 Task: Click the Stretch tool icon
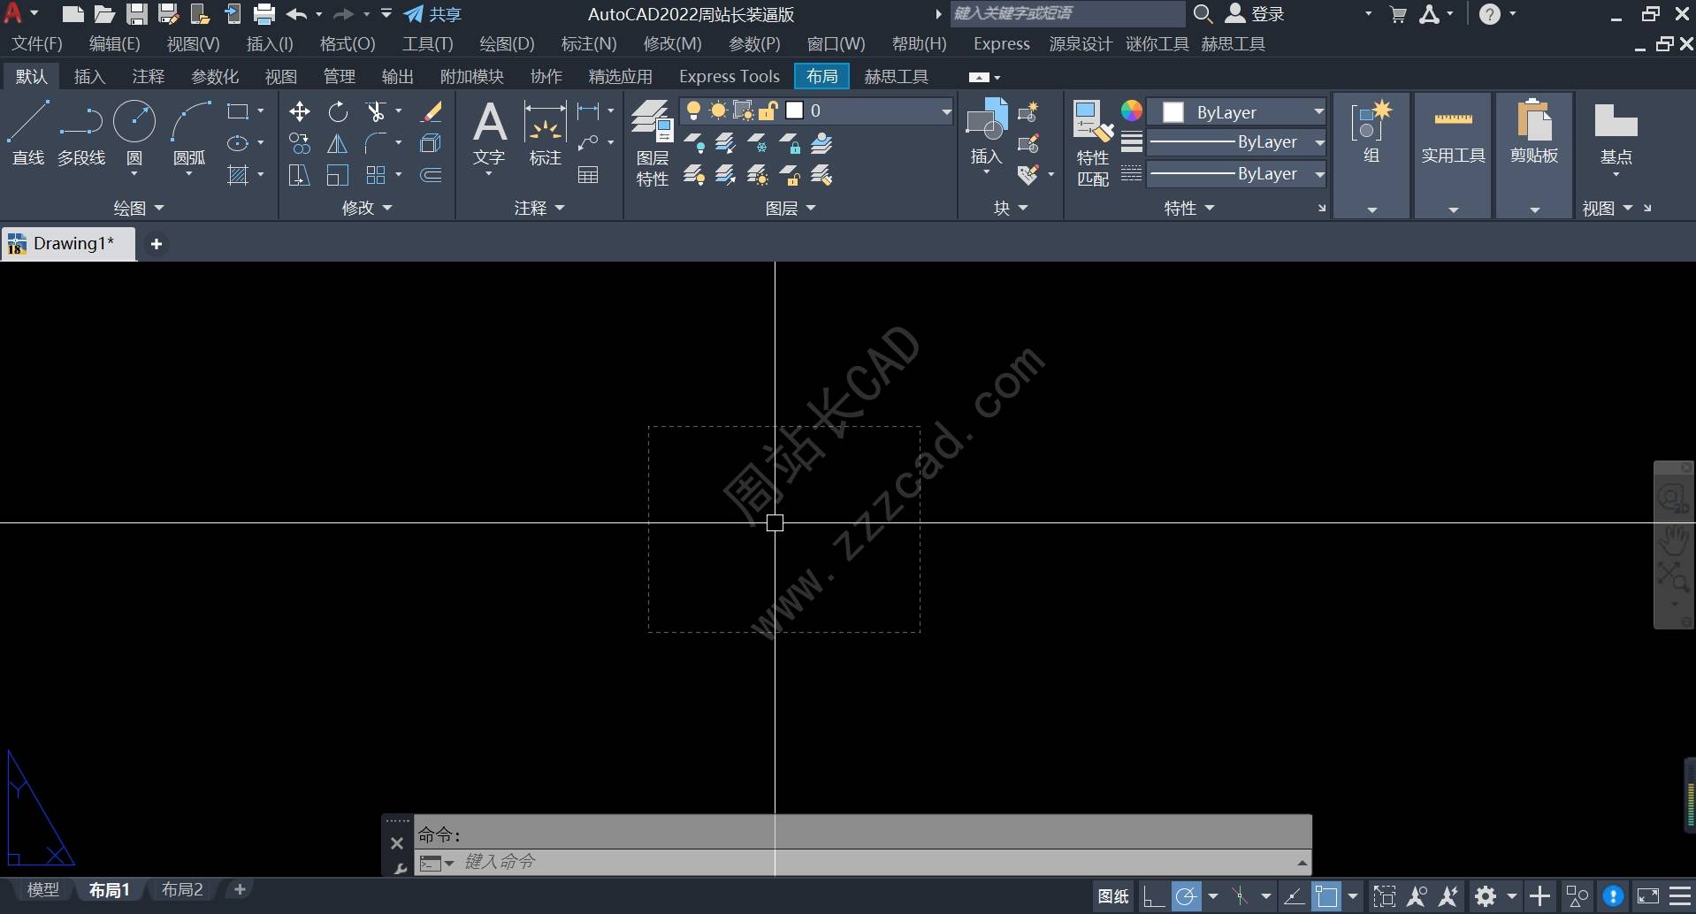(299, 175)
